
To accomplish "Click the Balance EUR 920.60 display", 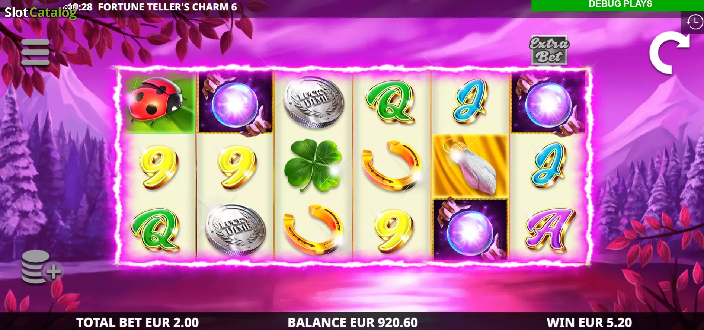I will 352,322.
